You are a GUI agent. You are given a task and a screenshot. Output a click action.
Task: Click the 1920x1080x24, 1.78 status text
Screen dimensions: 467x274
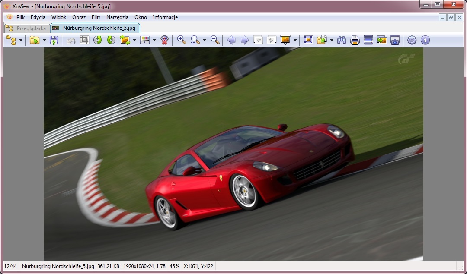(144, 266)
